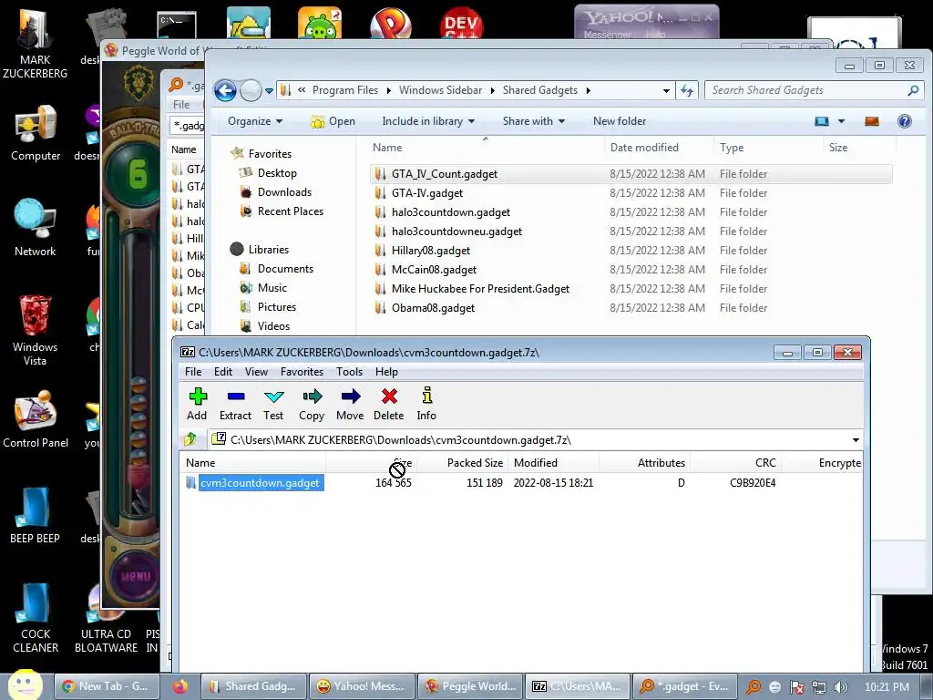
Task: Sort 7-Zip list by Packed Size column
Action: pos(475,462)
